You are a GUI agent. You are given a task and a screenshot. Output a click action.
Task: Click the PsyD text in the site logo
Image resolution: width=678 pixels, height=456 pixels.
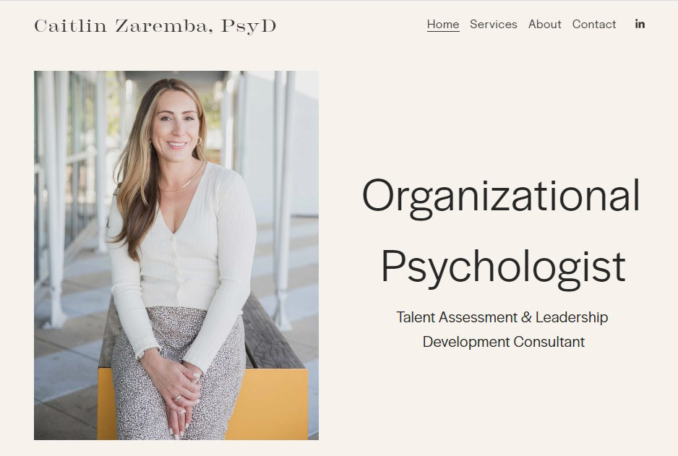[x=248, y=26]
